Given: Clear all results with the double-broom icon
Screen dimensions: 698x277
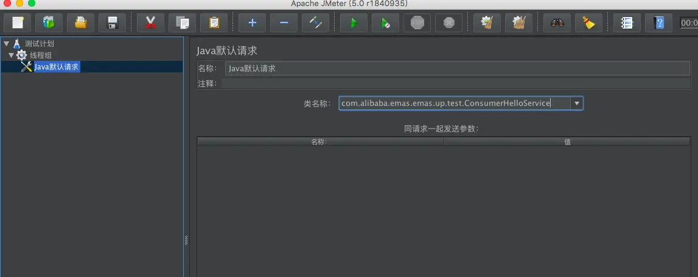Looking at the screenshot, I should 518,23.
